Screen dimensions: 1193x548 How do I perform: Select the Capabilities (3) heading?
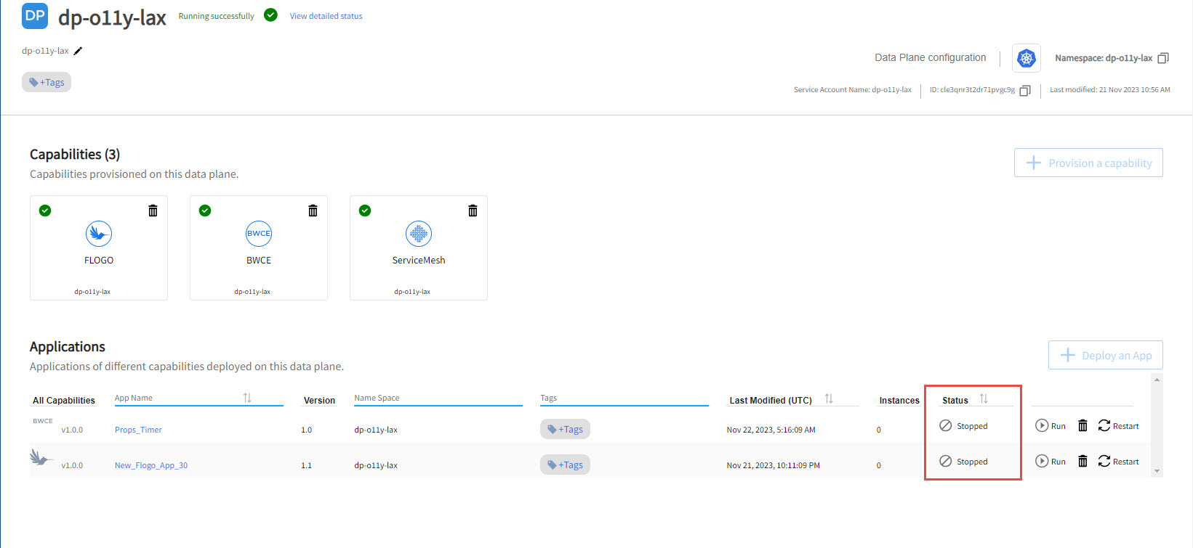(x=75, y=154)
